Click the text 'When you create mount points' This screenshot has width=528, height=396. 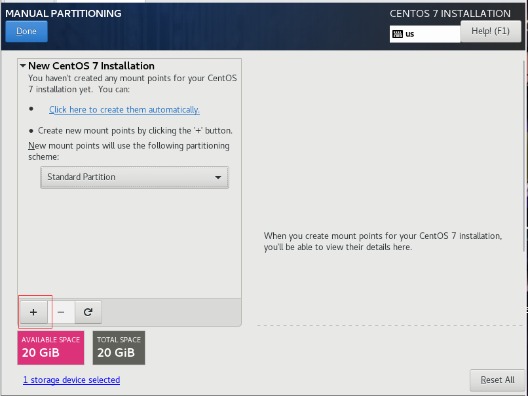pyautogui.click(x=383, y=242)
